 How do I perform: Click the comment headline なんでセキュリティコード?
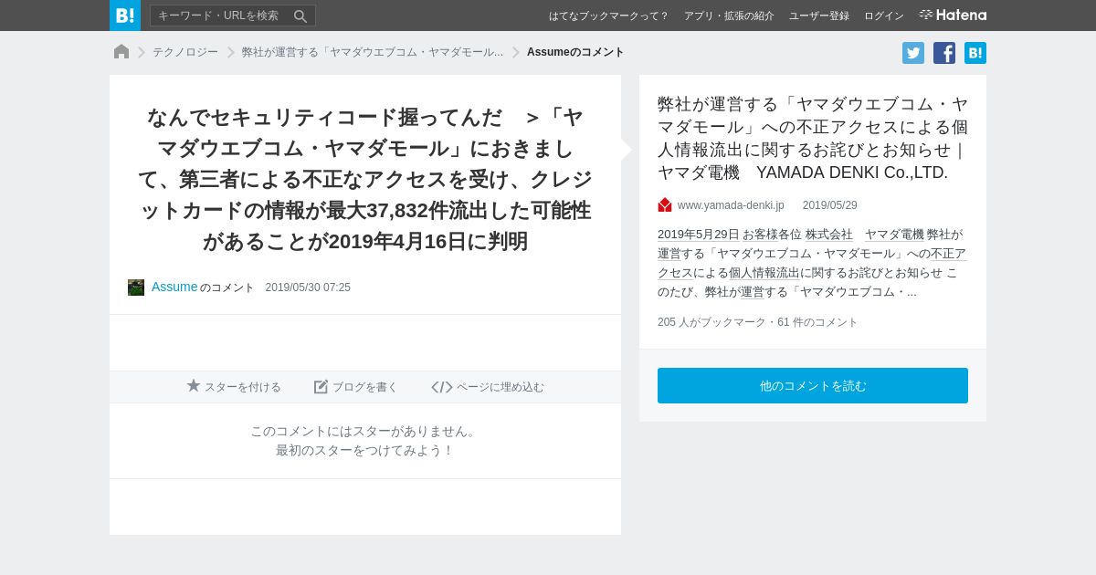[x=365, y=179]
